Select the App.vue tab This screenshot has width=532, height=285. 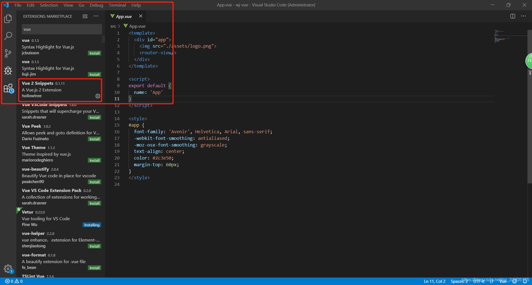click(x=124, y=16)
